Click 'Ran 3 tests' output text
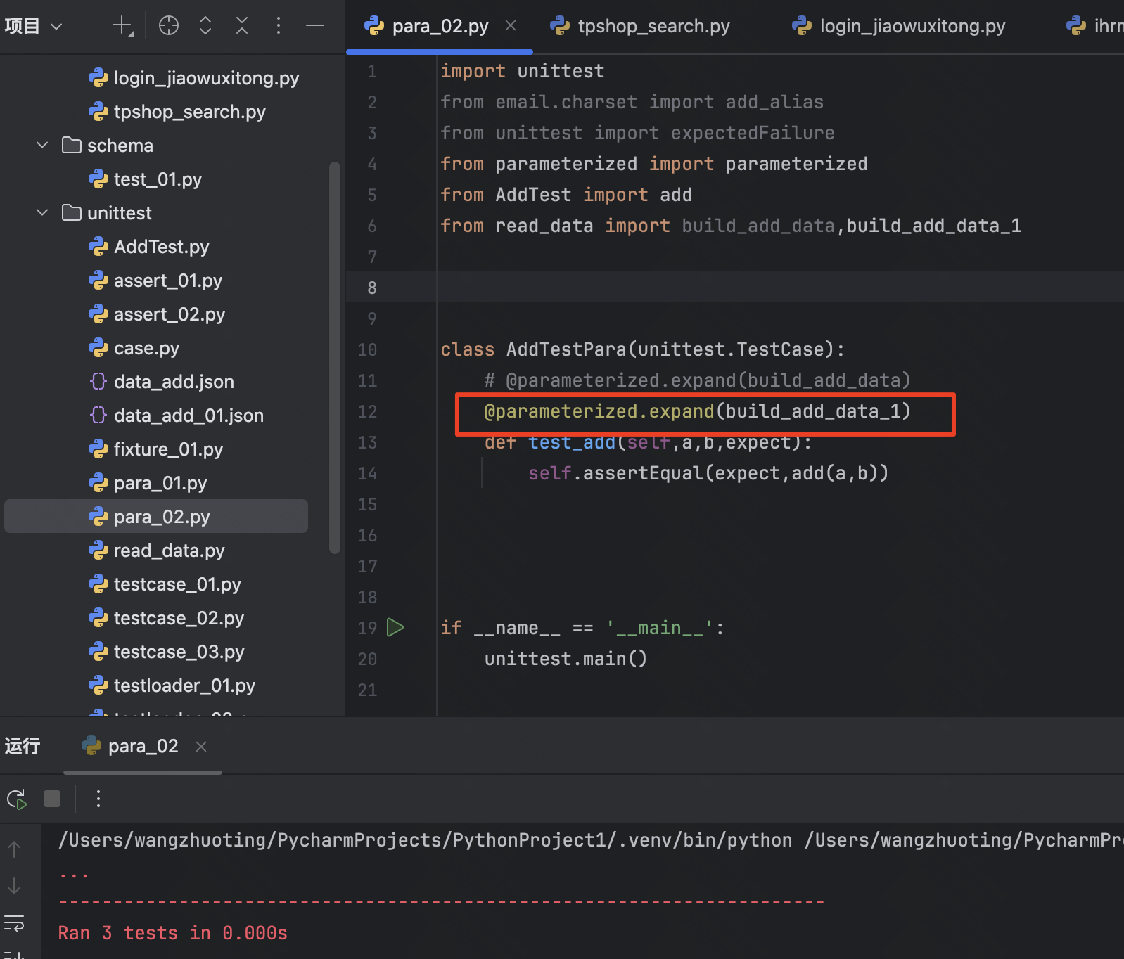Viewport: 1124px width, 959px height. pyautogui.click(x=173, y=933)
